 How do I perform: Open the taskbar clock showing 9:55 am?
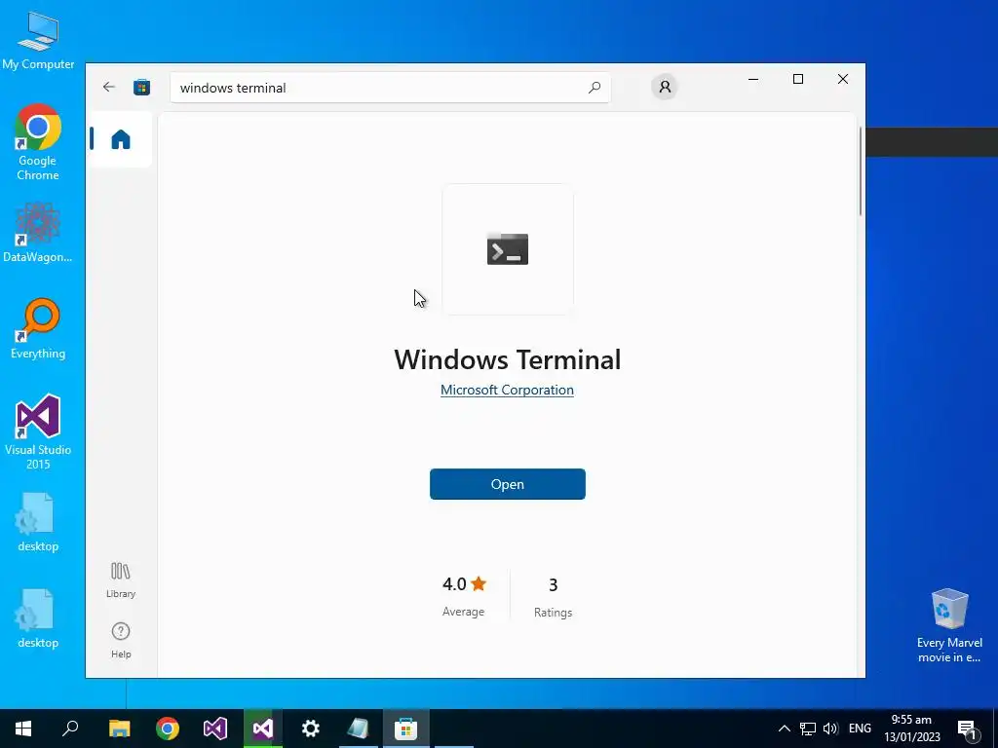911,729
